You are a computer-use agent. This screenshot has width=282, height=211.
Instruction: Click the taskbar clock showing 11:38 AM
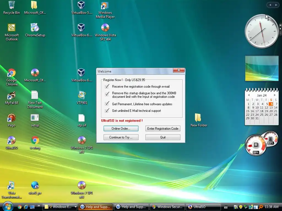point(272,207)
